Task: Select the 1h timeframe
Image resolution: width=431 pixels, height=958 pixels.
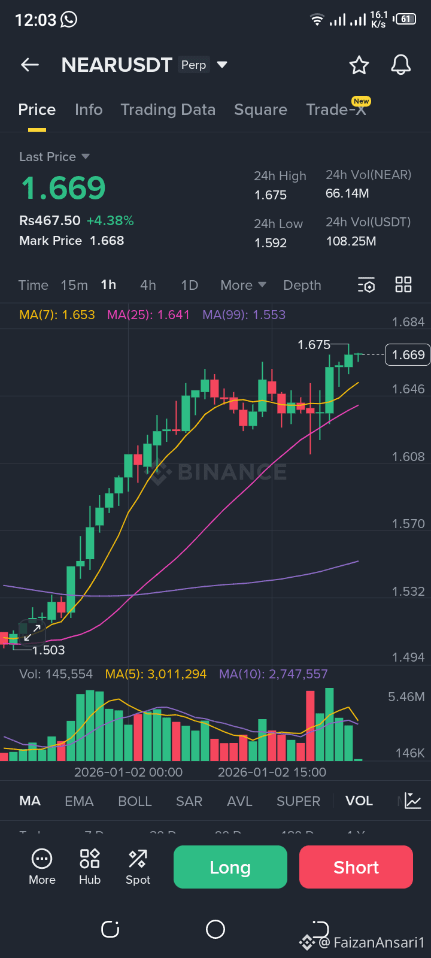Action: click(108, 285)
